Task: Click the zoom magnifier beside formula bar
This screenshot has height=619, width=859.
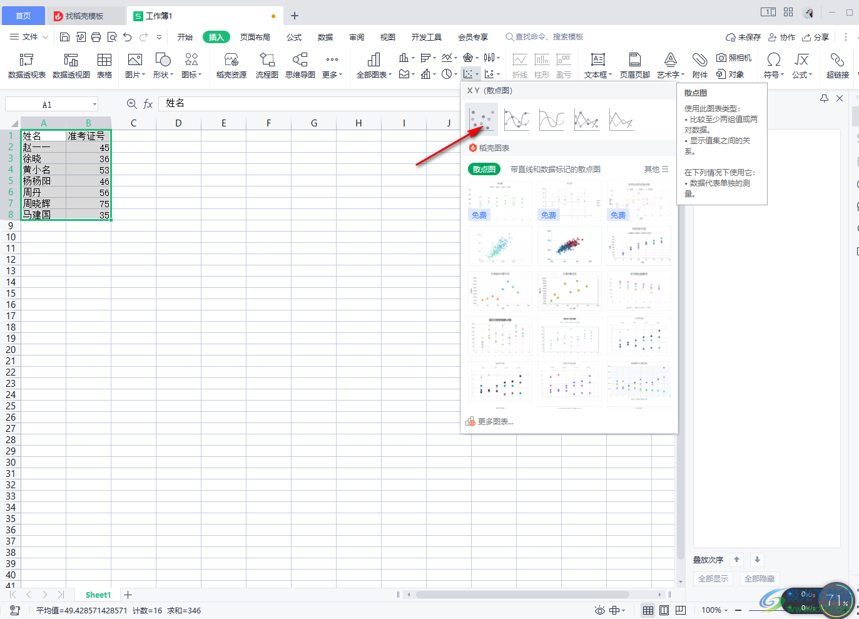Action: click(x=132, y=104)
